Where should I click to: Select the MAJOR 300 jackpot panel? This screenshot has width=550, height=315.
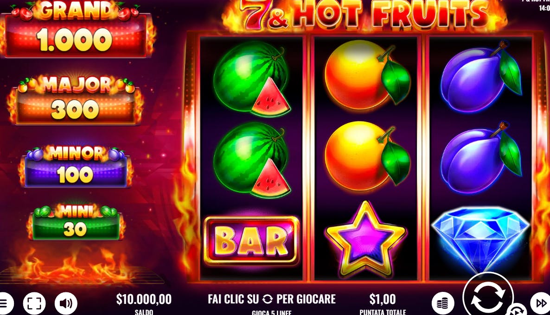[x=76, y=100]
